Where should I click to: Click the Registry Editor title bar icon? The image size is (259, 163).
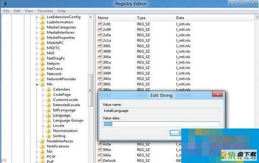4,3
